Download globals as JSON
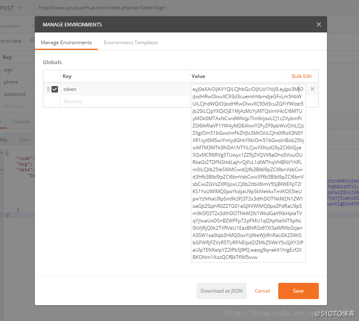359x321 pixels. [x=221, y=291]
